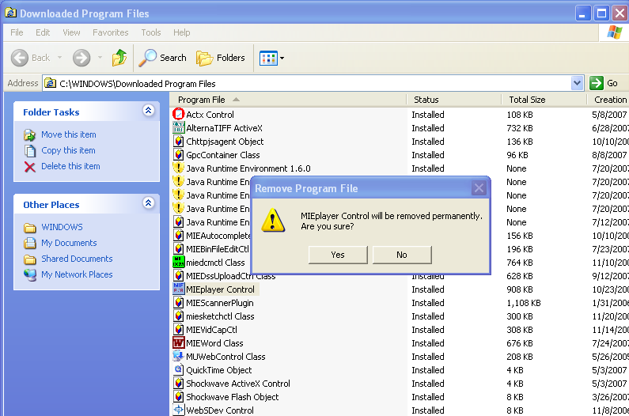Open the Search toolbar button
This screenshot has height=416, width=629.
[x=163, y=58]
